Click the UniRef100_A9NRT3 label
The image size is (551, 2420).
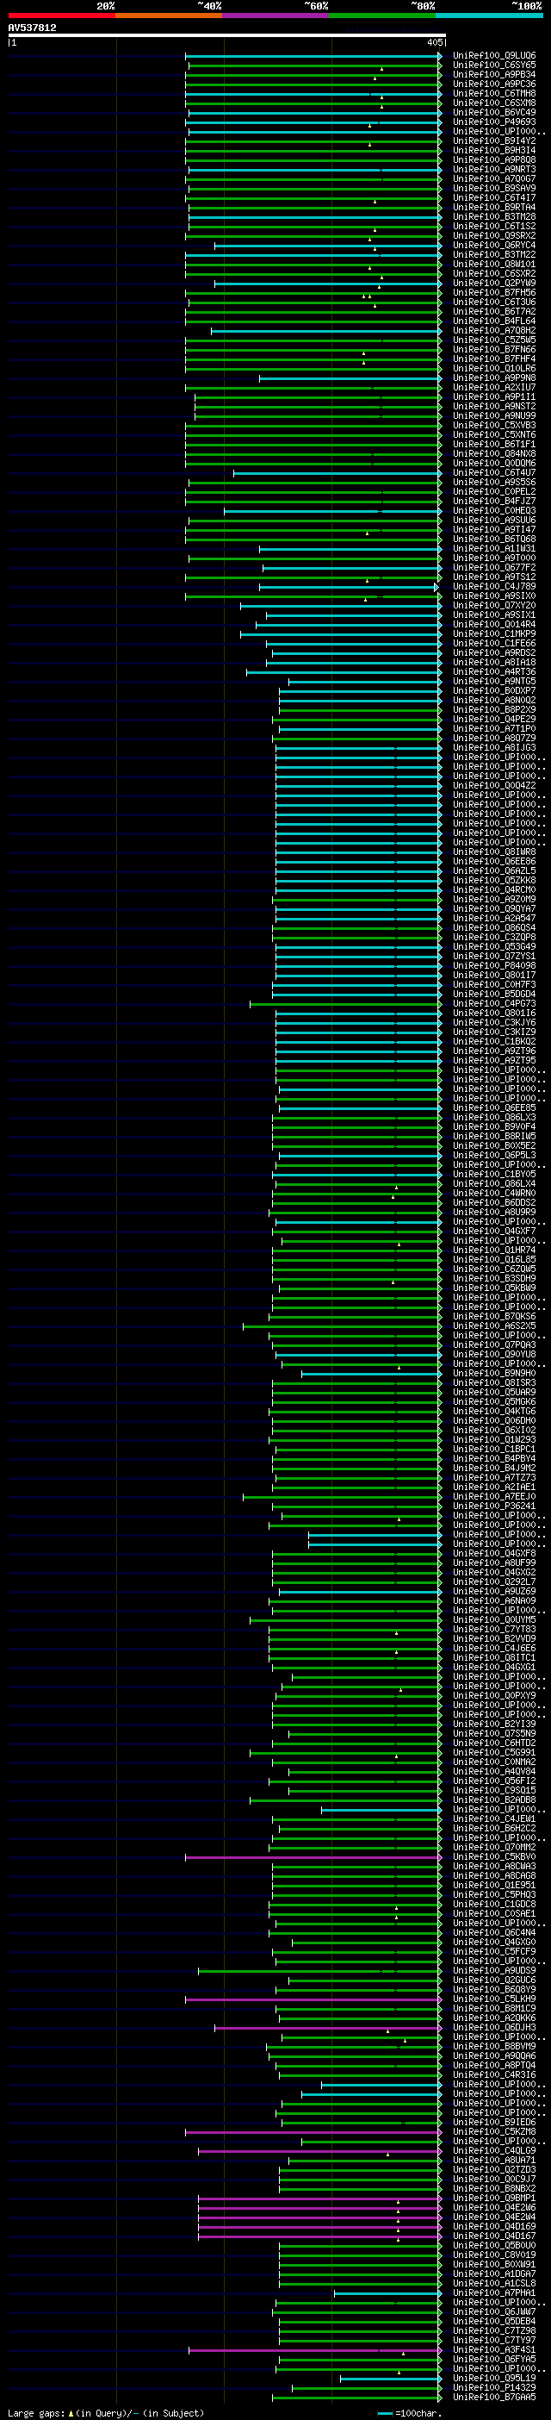495,169
